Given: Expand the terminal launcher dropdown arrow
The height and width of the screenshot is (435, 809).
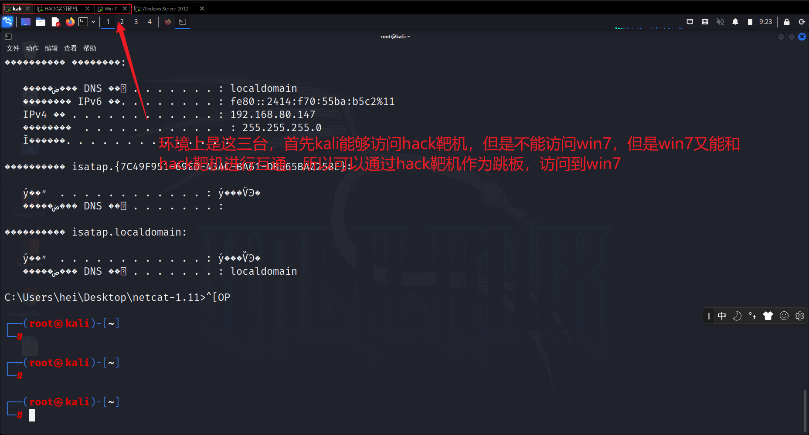Looking at the screenshot, I should pos(93,21).
